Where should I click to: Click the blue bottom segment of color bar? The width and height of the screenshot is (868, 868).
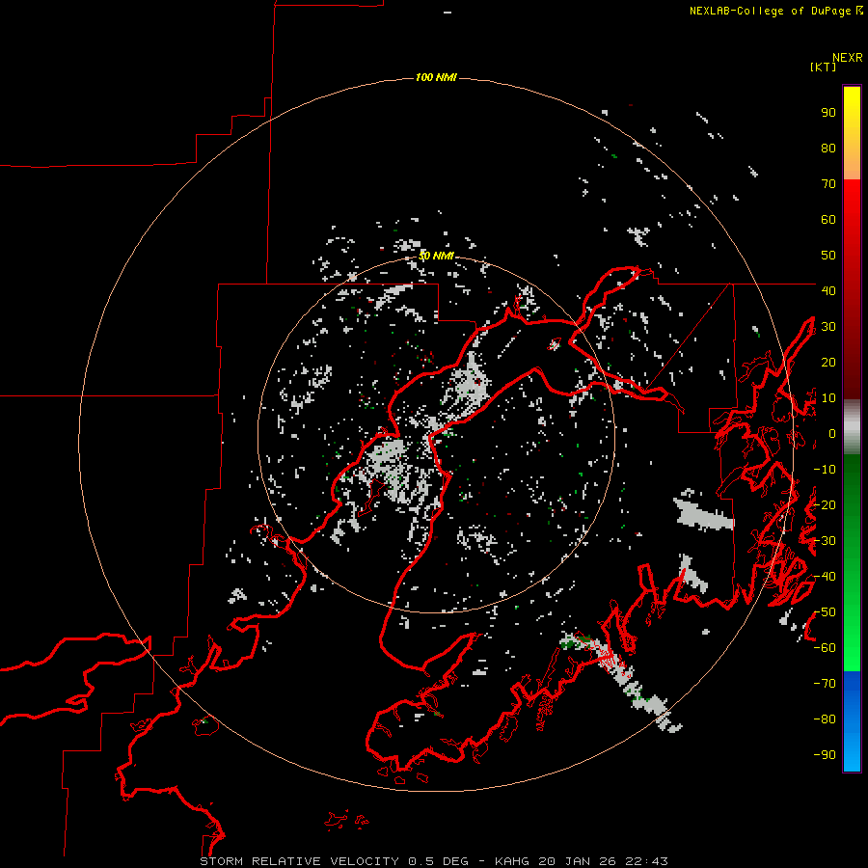click(852, 721)
